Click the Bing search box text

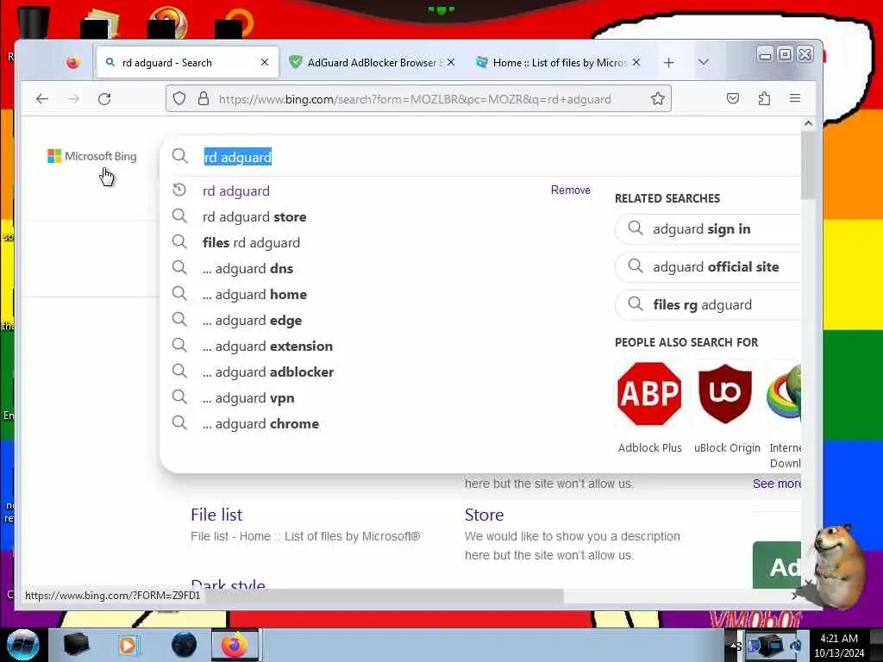(238, 157)
